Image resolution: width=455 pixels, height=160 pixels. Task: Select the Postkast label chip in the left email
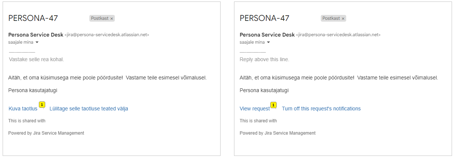(99, 18)
